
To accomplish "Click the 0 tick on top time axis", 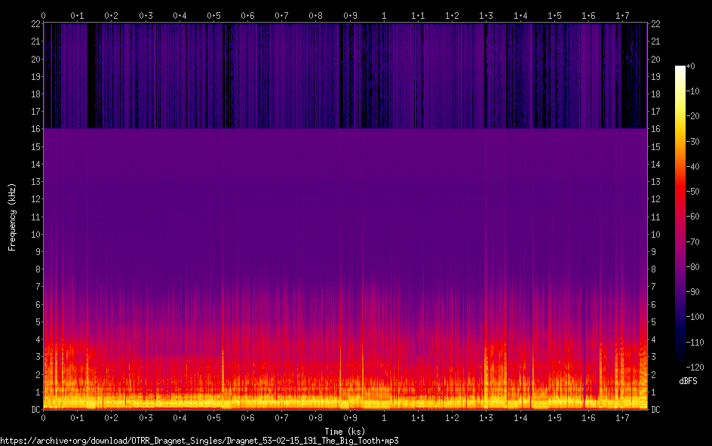I will coord(44,15).
